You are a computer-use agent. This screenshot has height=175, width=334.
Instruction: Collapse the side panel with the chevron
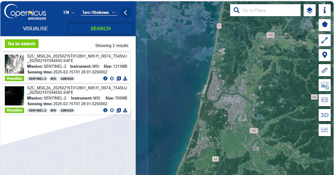(x=125, y=13)
